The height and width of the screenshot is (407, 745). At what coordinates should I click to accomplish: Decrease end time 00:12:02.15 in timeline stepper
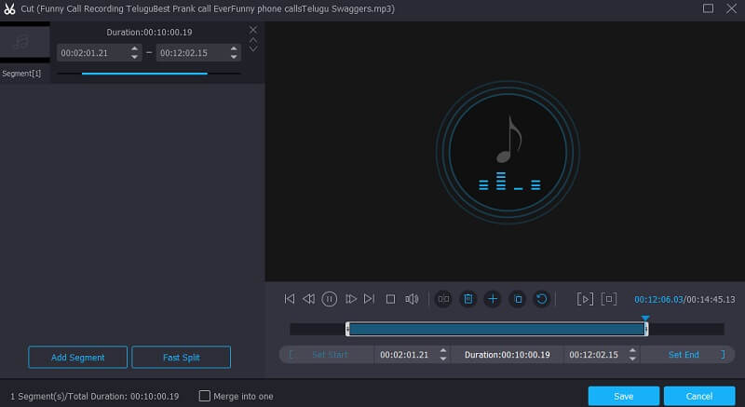634,359
